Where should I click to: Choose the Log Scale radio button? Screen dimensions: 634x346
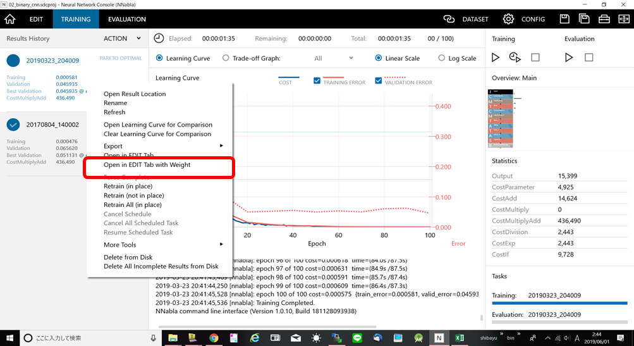coord(442,58)
